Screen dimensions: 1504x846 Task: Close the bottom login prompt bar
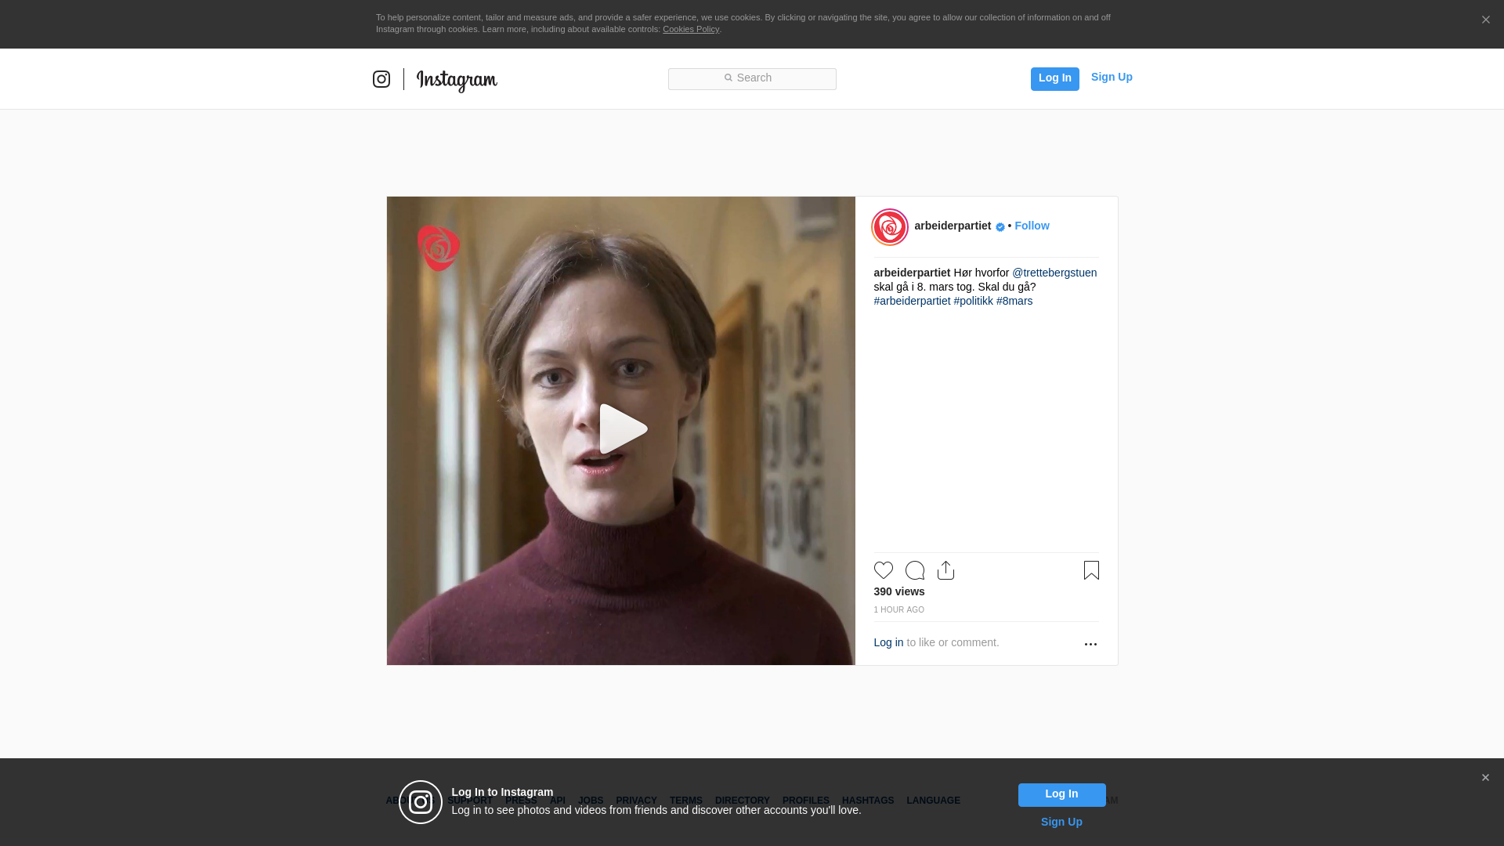1485,778
